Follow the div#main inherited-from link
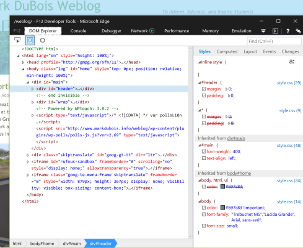 click(x=236, y=138)
